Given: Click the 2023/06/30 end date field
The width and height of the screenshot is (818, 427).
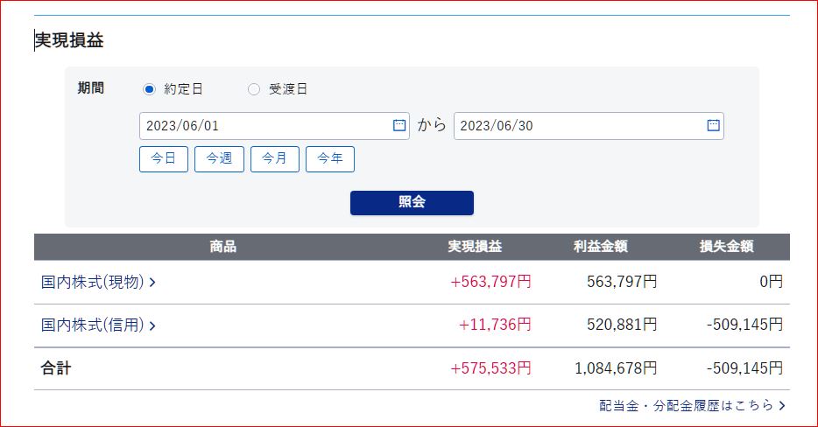Looking at the screenshot, I should (x=578, y=126).
